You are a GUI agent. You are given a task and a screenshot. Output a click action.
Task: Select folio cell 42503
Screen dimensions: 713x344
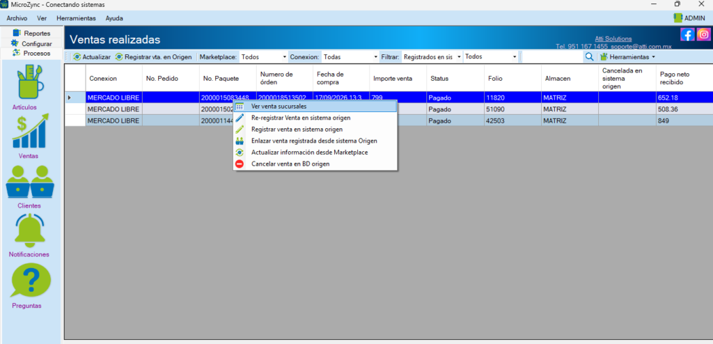512,121
